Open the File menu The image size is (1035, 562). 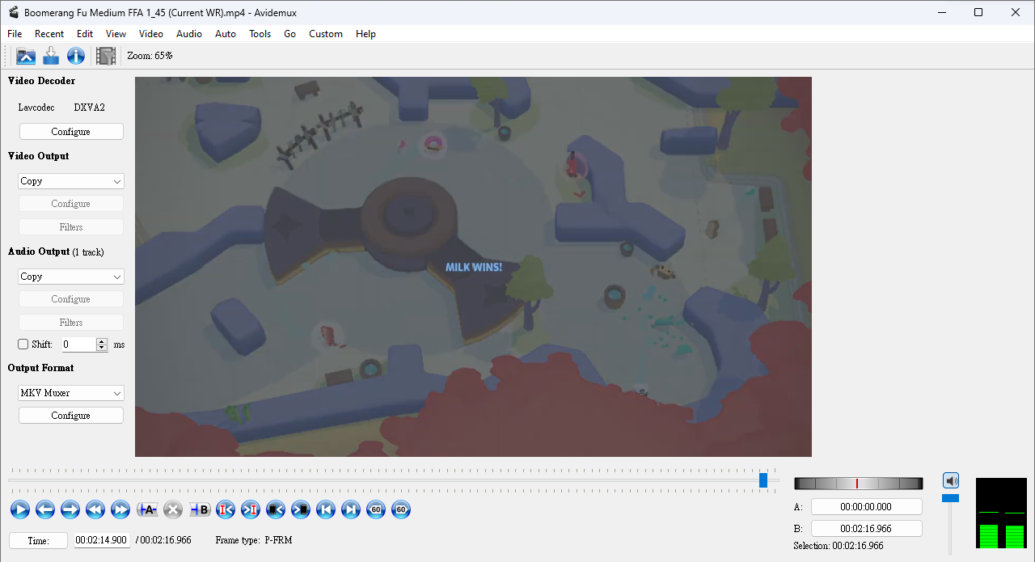tap(15, 34)
